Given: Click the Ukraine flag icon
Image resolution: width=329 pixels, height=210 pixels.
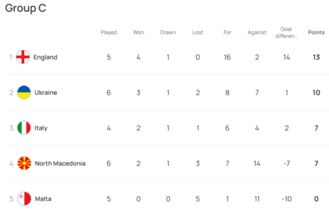Looking at the screenshot, I should tap(24, 93).
